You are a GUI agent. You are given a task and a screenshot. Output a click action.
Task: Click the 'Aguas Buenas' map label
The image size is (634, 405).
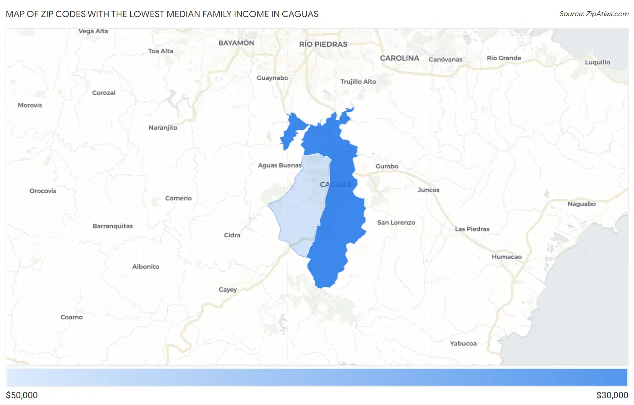280,165
